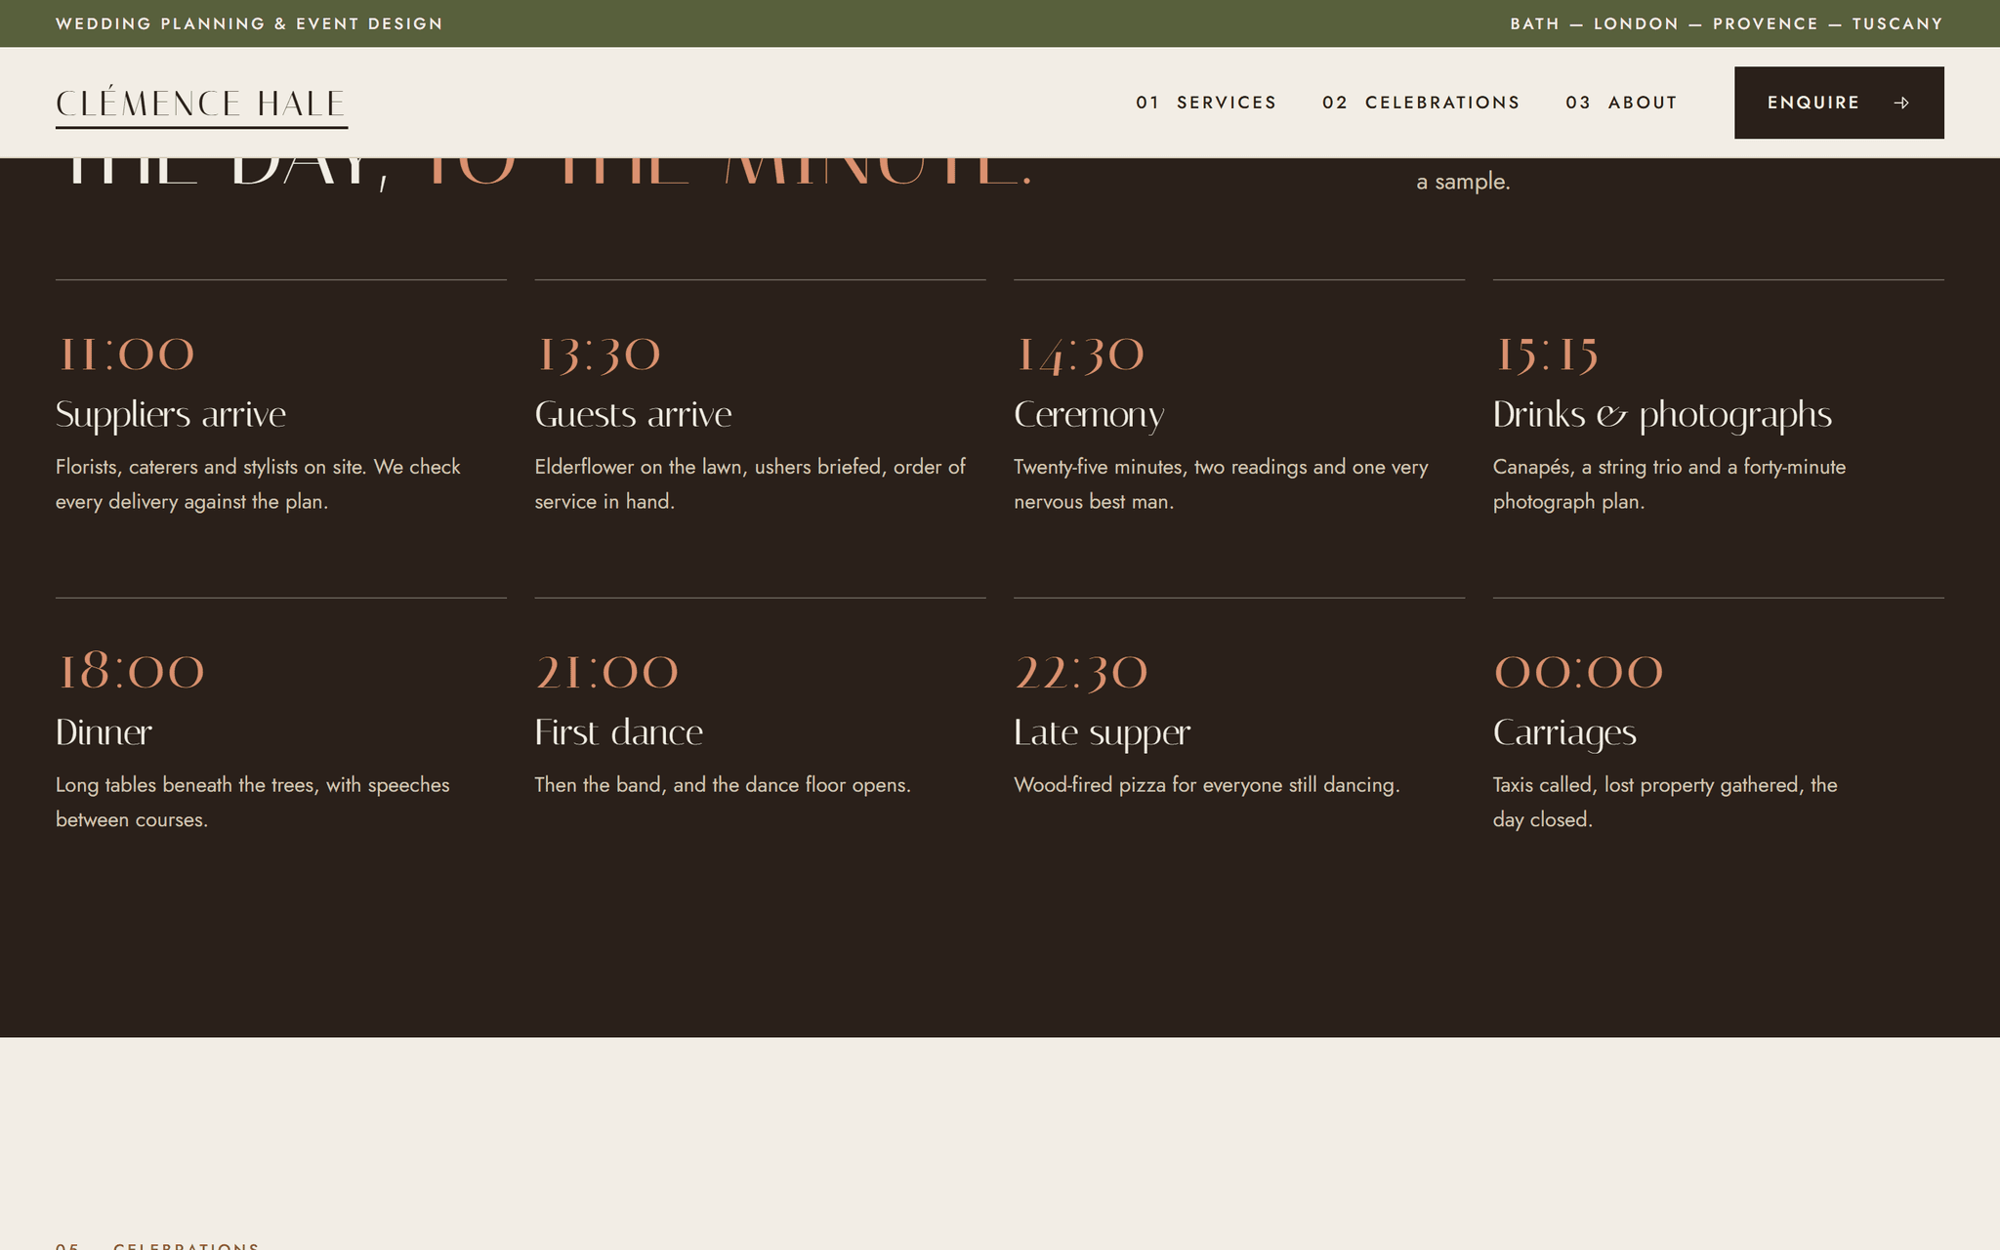Click the Late supper heading
2000x1250 pixels.
pyautogui.click(x=1103, y=733)
